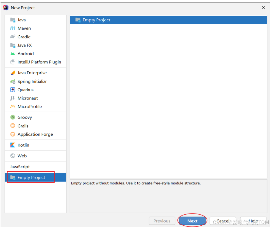Pick the Application Forge label
This screenshot has width=270, height=227.
click(x=35, y=134)
